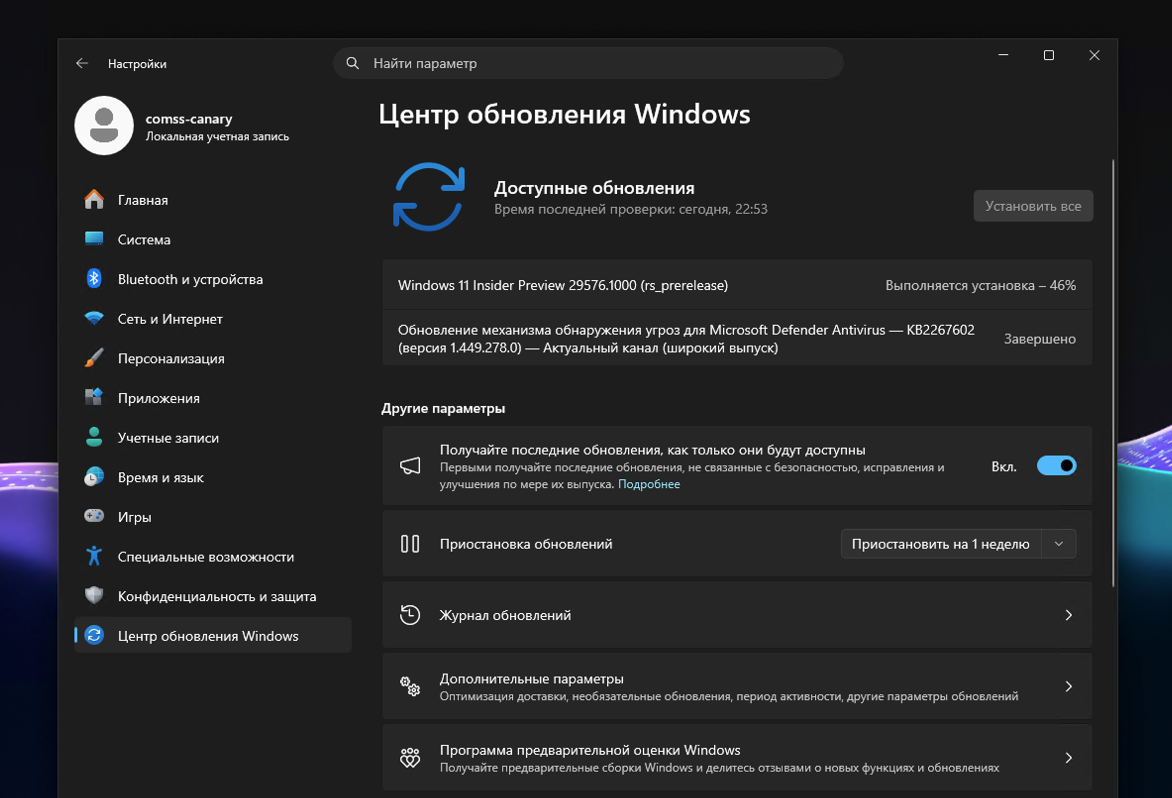Click the paintbrush icon for Персонализация
Viewport: 1172px width, 798px height.
[x=94, y=358]
